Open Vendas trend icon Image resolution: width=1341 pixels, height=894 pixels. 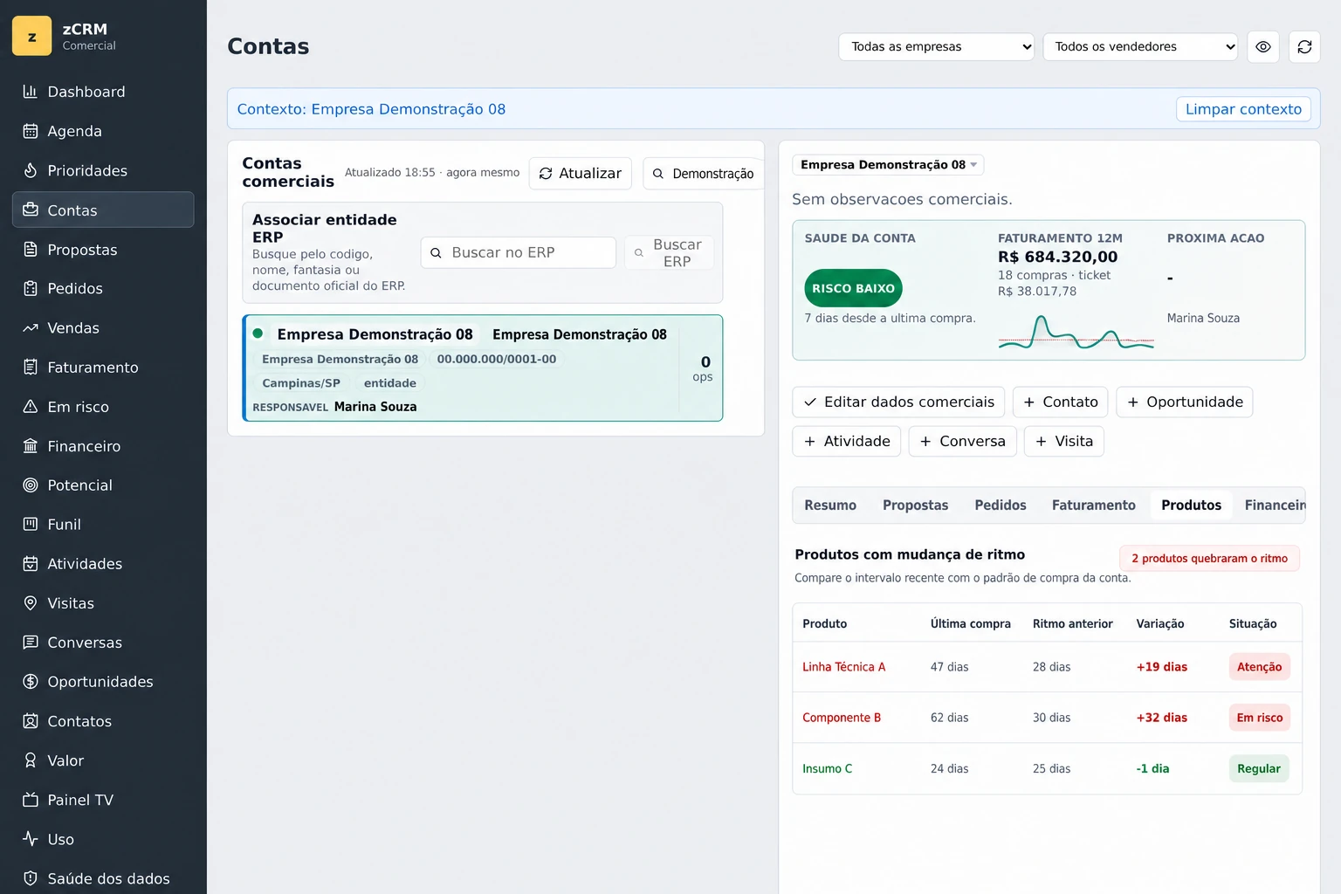coord(31,328)
